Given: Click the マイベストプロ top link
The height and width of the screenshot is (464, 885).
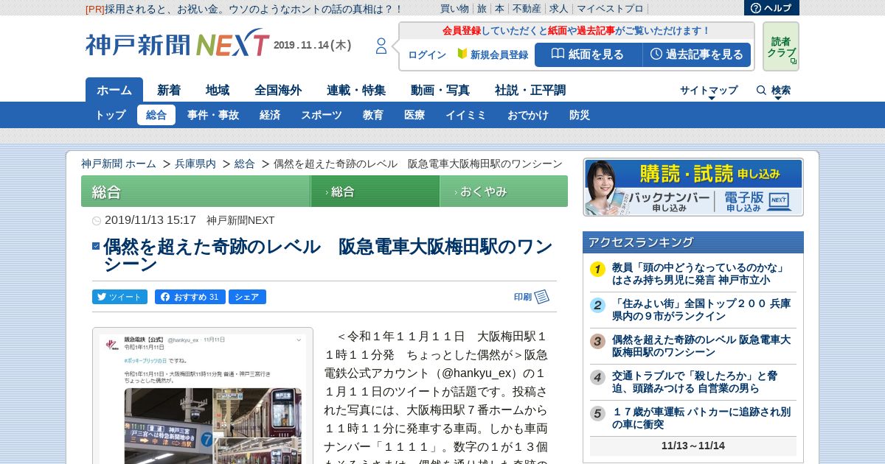Looking at the screenshot, I should pos(610,8).
